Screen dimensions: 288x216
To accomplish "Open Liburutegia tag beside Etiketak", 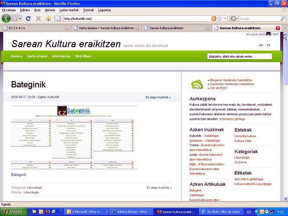I will 31,192.
